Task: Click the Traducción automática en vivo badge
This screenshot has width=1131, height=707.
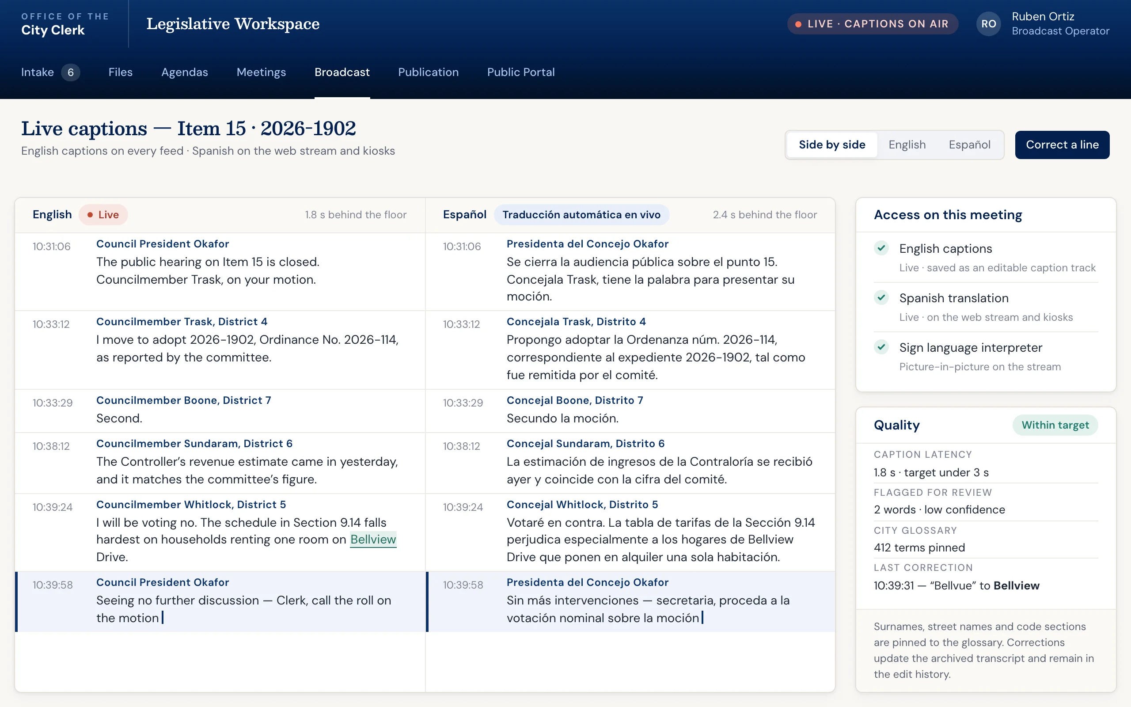Action: 581,215
